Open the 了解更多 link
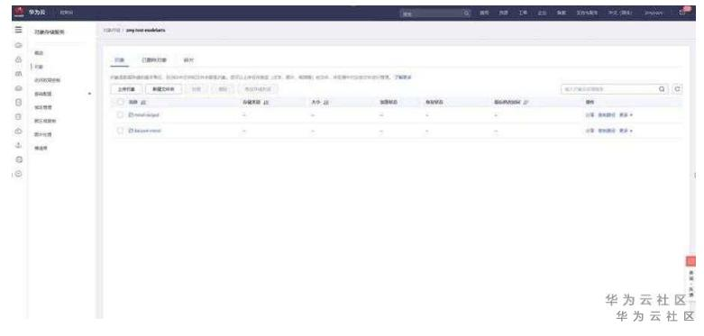The height and width of the screenshot is (336, 704). (403, 77)
